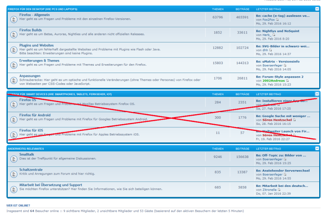Jump to latest post icon in Firefox für Android row

click(294, 120)
